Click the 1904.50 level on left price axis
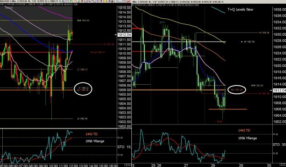The image size is (286, 167). point(124,103)
